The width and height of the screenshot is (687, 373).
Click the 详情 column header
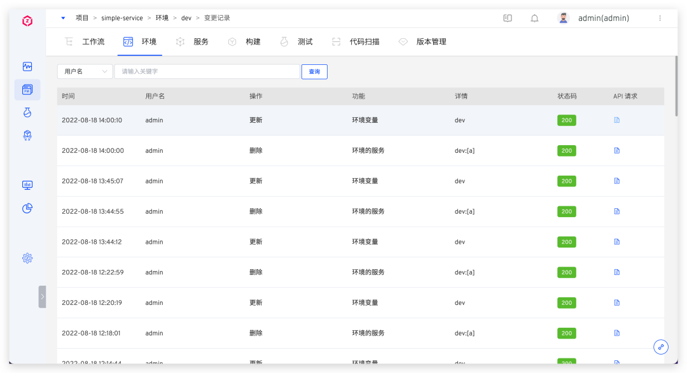[461, 96]
